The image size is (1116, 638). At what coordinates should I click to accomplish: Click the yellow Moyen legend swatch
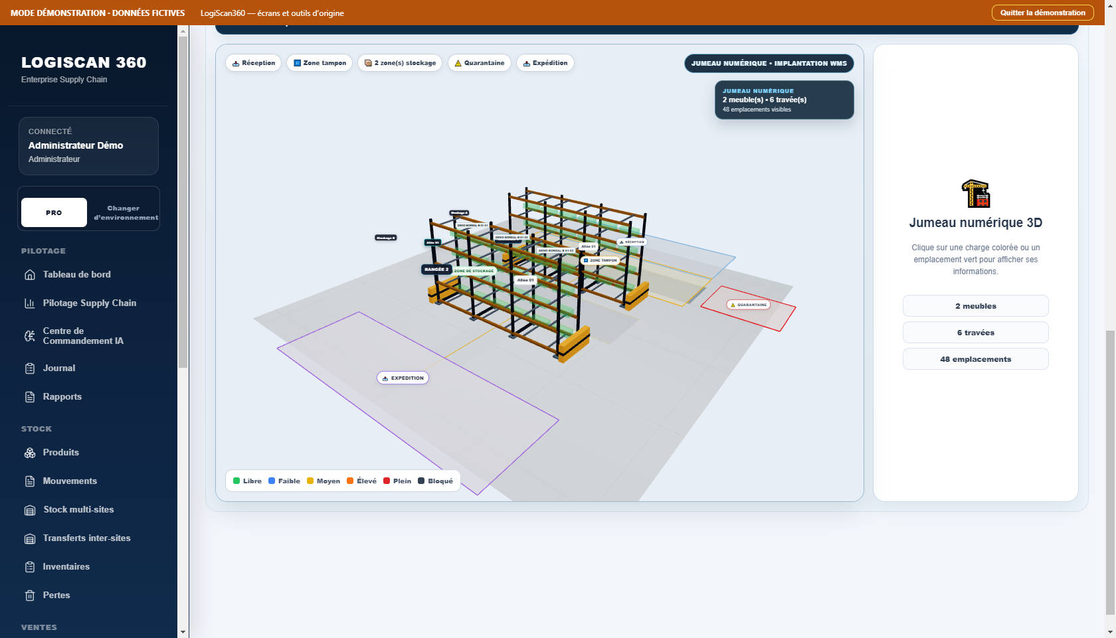click(x=310, y=481)
